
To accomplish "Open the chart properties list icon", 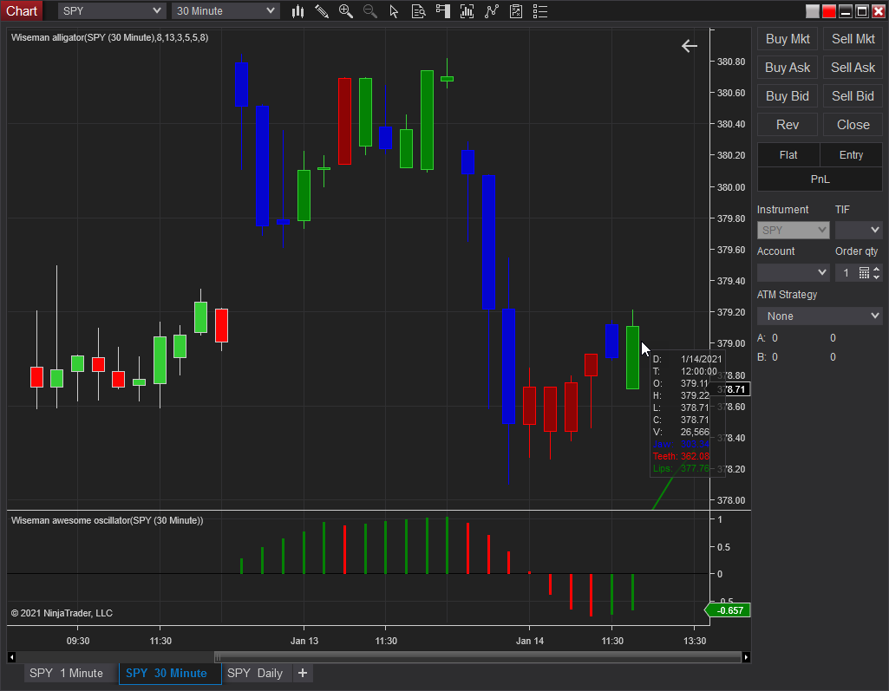I will click(x=540, y=10).
